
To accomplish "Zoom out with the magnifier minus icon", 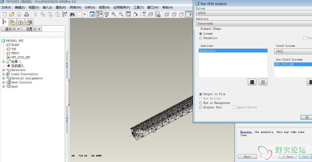I will click(x=121, y=14).
